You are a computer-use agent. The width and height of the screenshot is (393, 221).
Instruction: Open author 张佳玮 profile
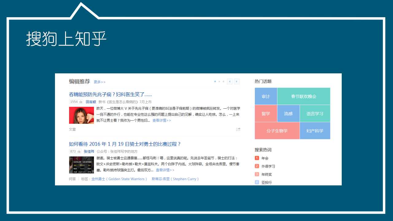coord(89,152)
